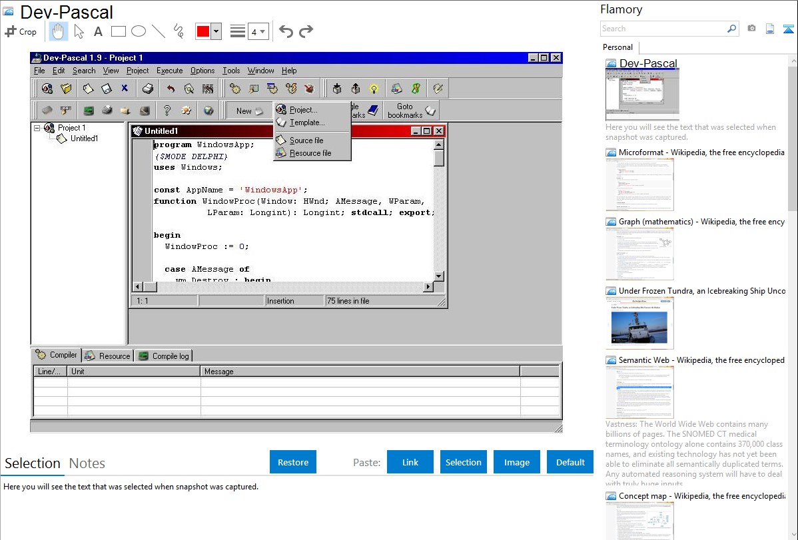This screenshot has width=798, height=540.
Task: Select the arrow pointer tool
Action: point(79,31)
